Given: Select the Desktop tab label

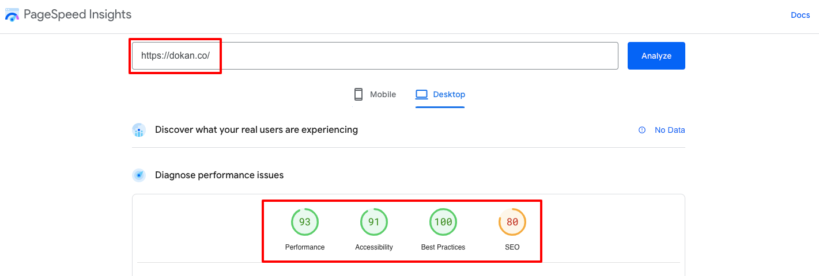Looking at the screenshot, I should pos(449,94).
